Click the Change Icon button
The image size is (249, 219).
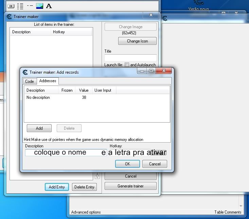(137, 41)
